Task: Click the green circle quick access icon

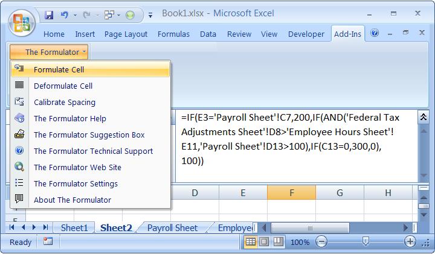Action: point(130,14)
